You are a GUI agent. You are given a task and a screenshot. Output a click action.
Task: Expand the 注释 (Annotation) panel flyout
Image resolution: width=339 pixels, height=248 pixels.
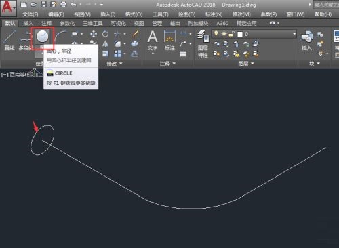point(167,64)
